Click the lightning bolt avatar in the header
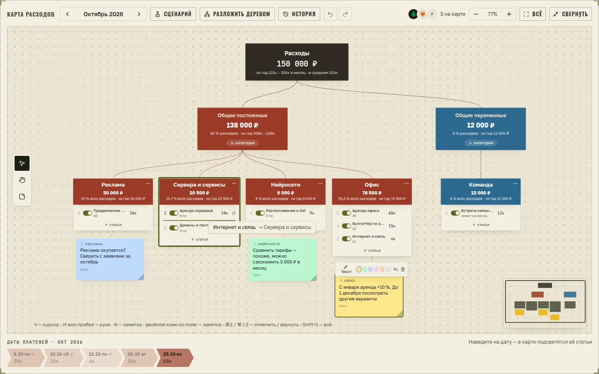 tap(432, 14)
